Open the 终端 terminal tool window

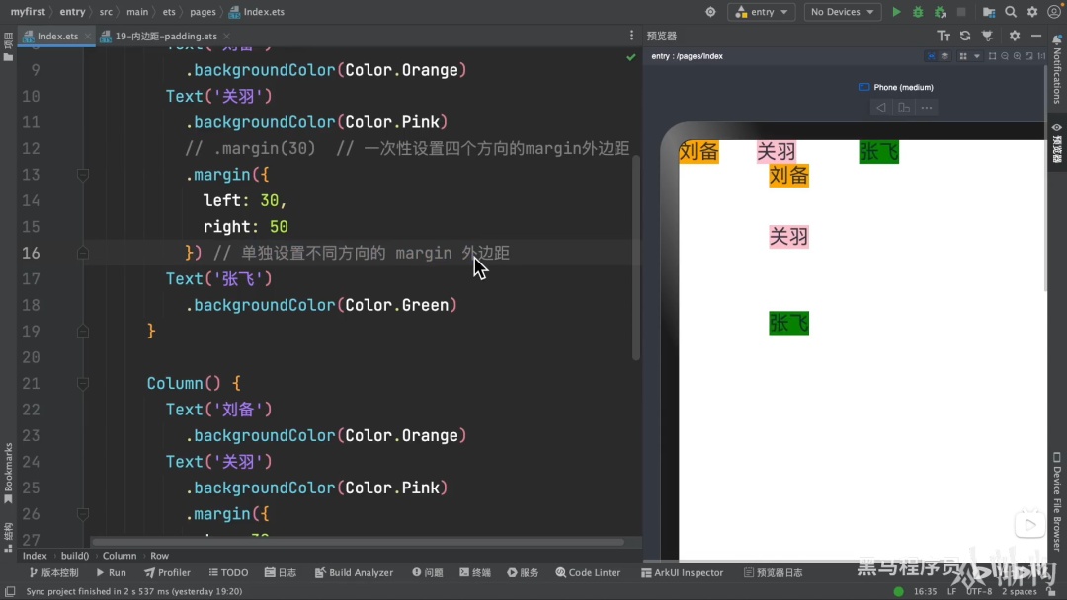(x=475, y=572)
